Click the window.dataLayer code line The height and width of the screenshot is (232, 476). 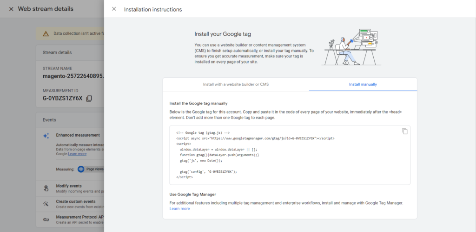(218, 150)
